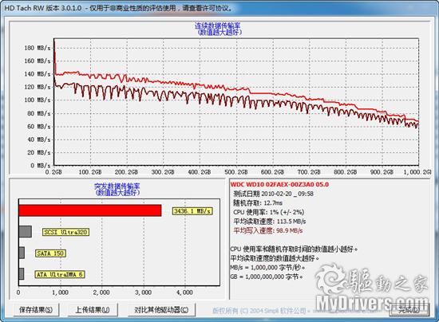The image size is (439, 322).
Task: Click the CPU 使用率和随机存取时间 hint line
Action: click(294, 249)
